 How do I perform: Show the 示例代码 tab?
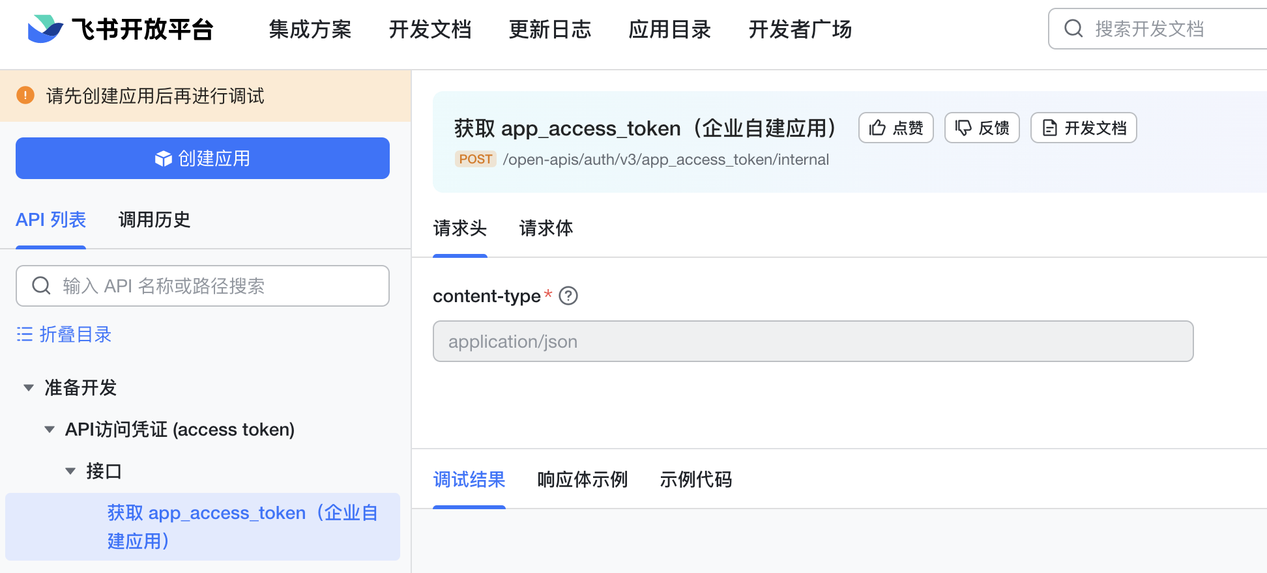click(696, 480)
